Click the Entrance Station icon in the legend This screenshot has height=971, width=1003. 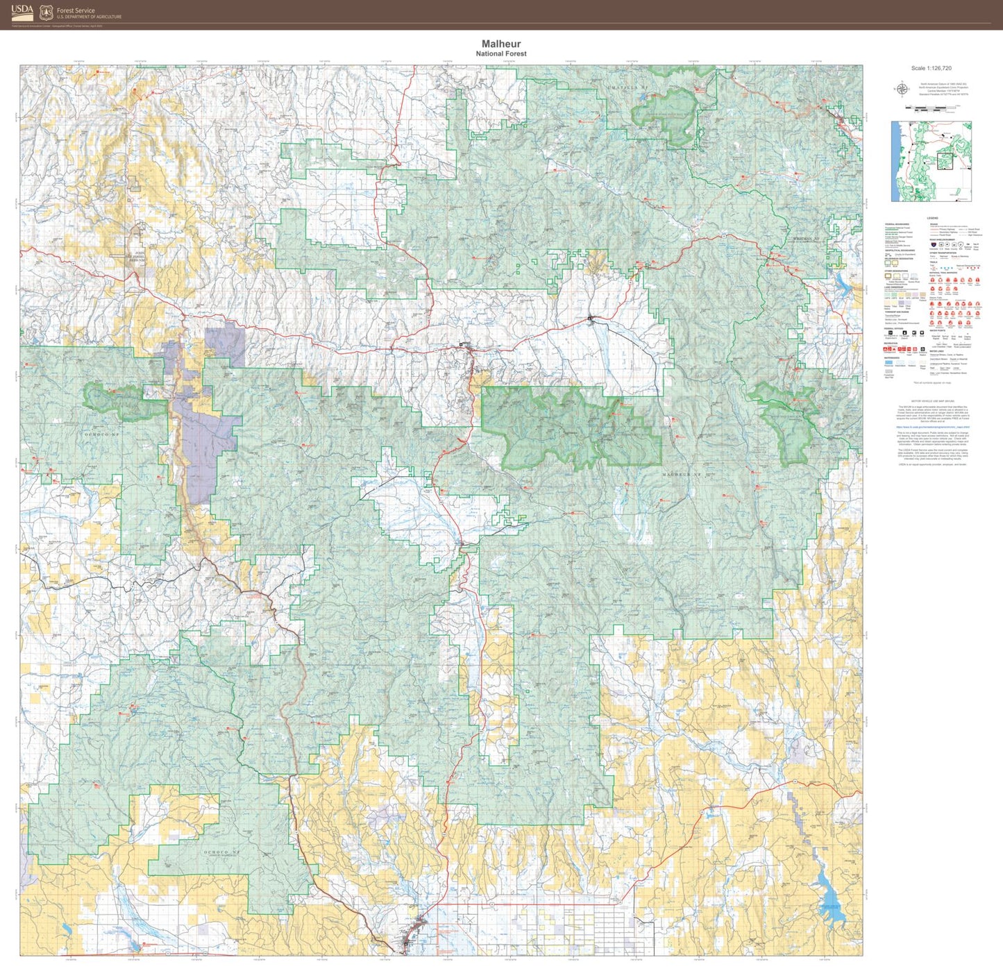pos(922,349)
